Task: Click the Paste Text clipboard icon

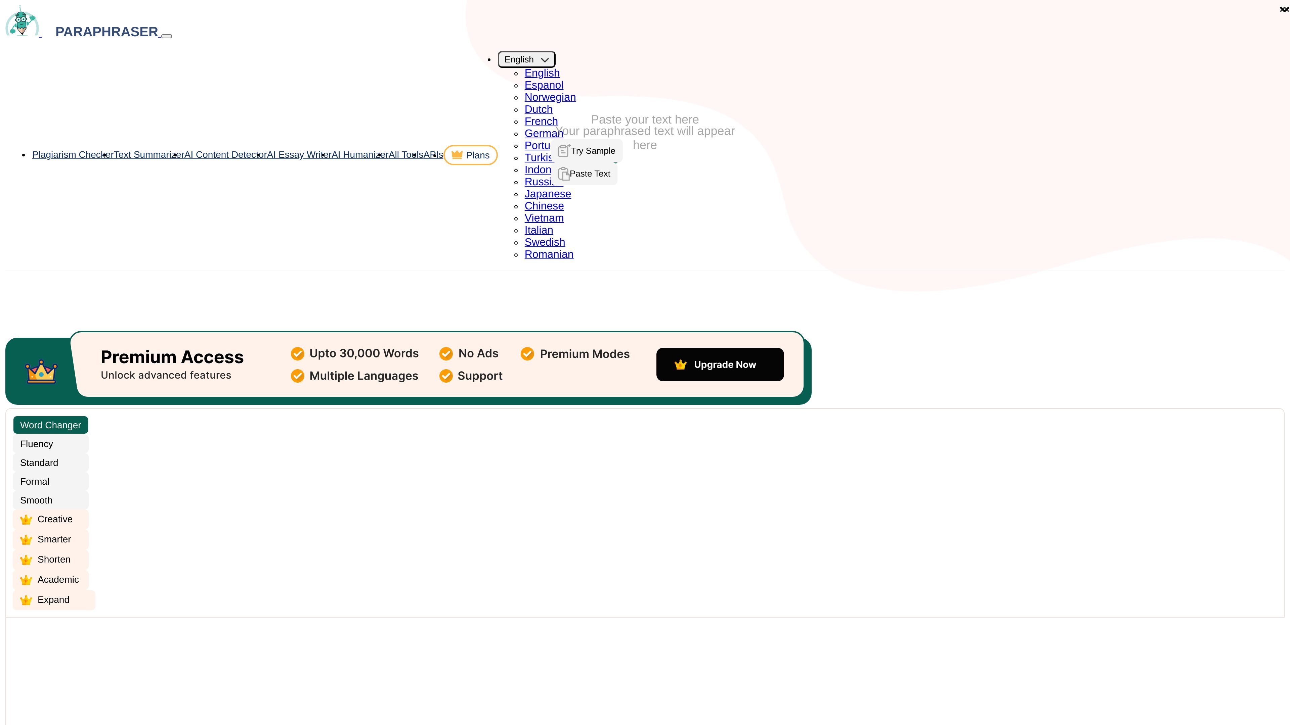Action: point(563,174)
